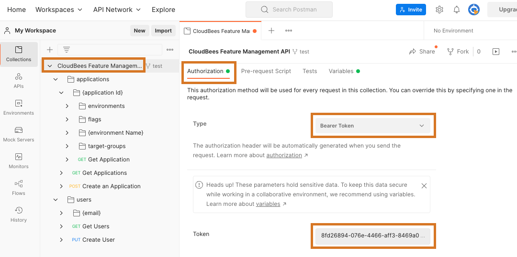Click the Import button

click(x=163, y=31)
